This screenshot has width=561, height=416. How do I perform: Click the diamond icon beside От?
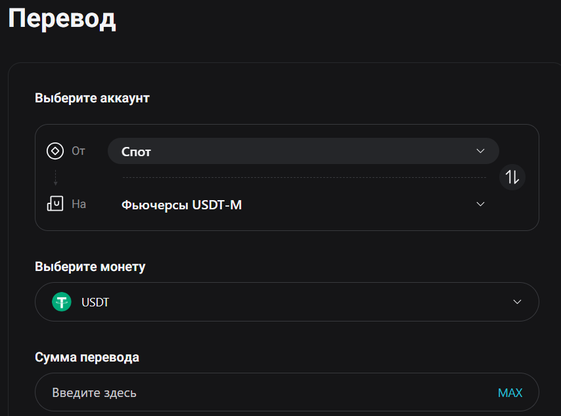point(55,151)
